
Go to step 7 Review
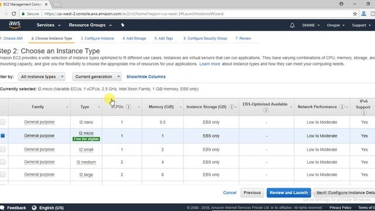pos(243,38)
